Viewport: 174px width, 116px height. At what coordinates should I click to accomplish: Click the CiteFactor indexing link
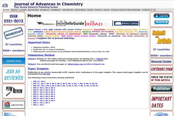[38, 32]
